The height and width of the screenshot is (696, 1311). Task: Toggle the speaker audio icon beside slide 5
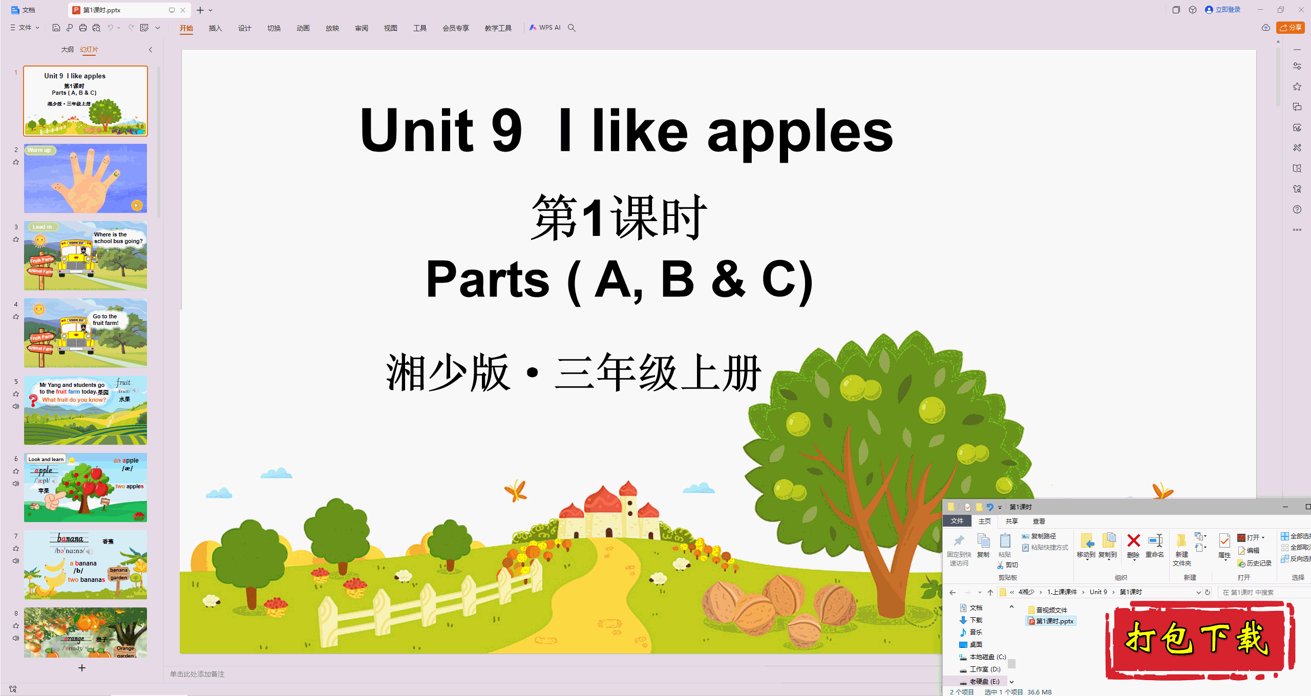pos(16,406)
